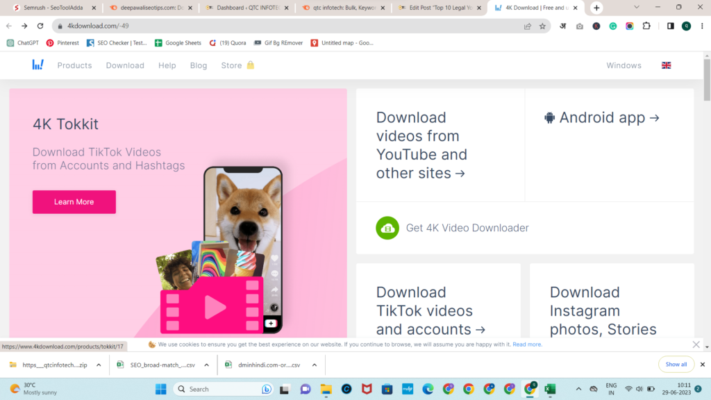Open the weather widget showing 30°C
The image size is (711, 400).
[x=34, y=389]
